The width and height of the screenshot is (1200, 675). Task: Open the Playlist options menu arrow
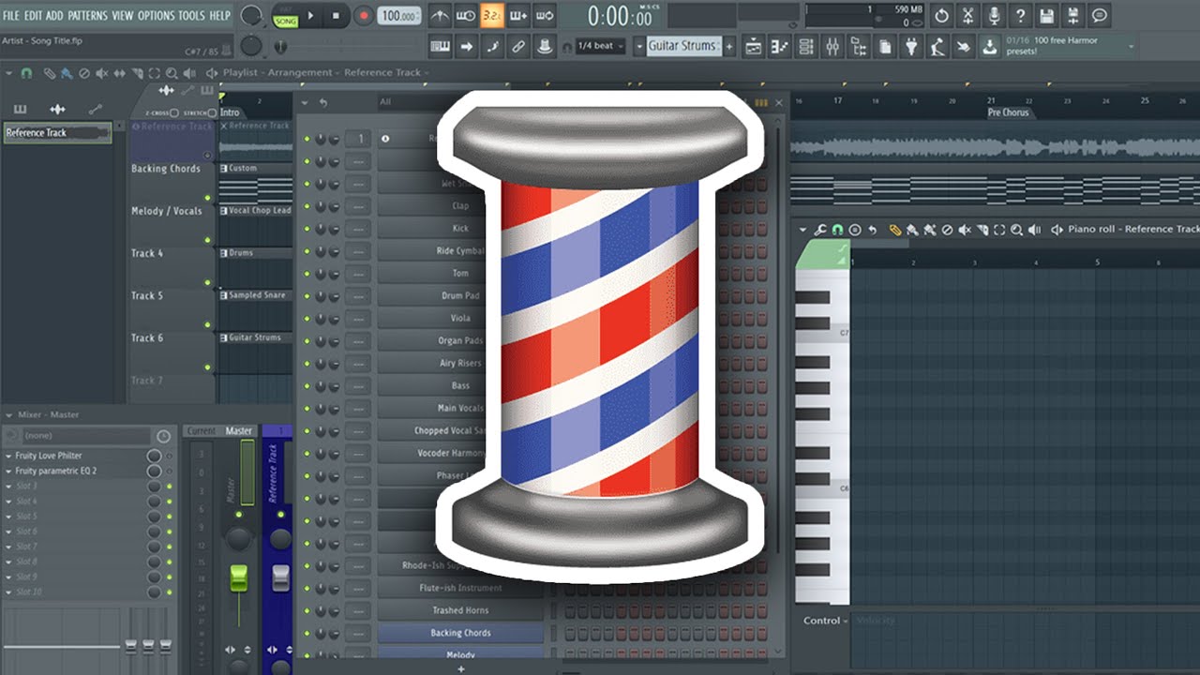tap(8, 73)
